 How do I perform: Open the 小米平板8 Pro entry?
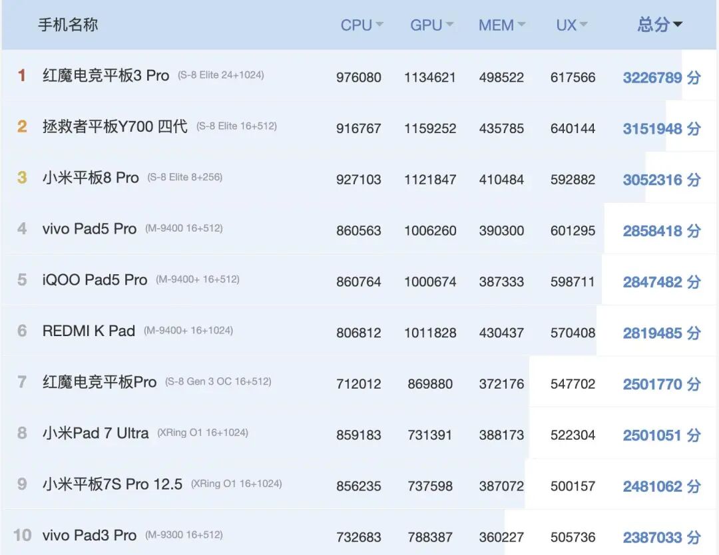click(x=91, y=178)
